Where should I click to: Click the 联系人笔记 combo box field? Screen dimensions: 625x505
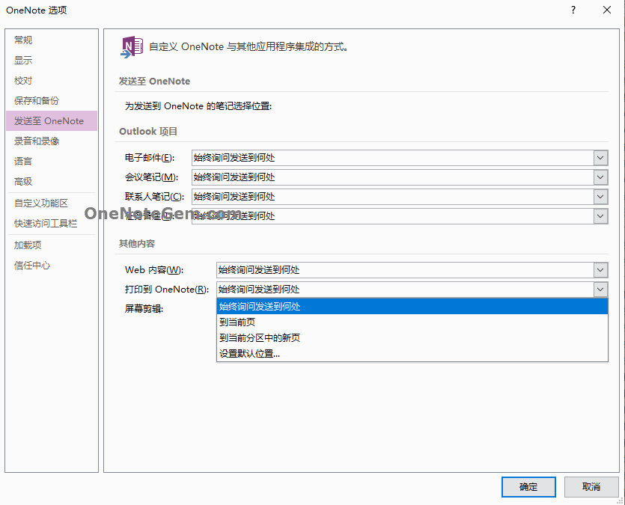click(x=400, y=197)
